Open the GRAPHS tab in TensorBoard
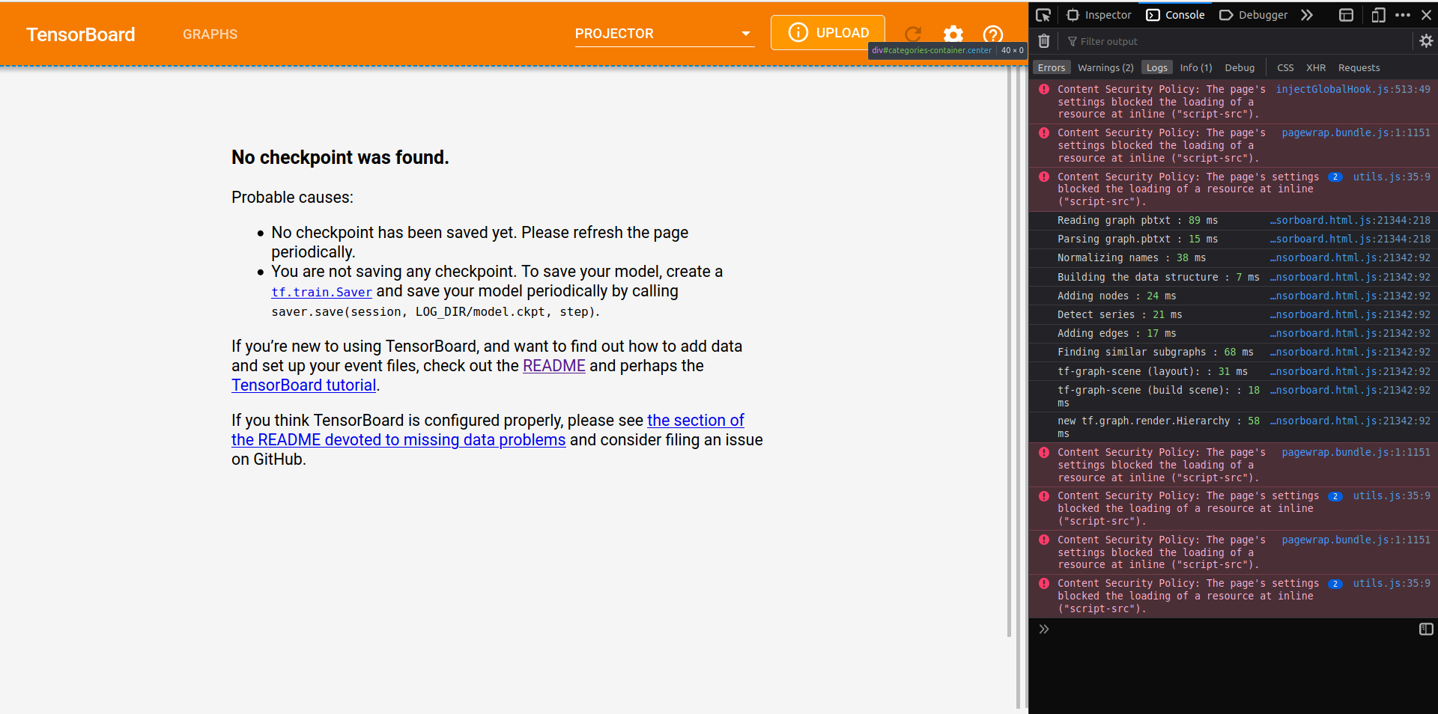This screenshot has height=714, width=1438. pyautogui.click(x=210, y=34)
